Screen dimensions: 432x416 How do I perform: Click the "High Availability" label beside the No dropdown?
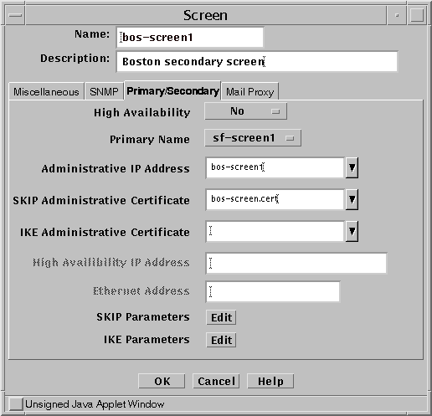[142, 113]
